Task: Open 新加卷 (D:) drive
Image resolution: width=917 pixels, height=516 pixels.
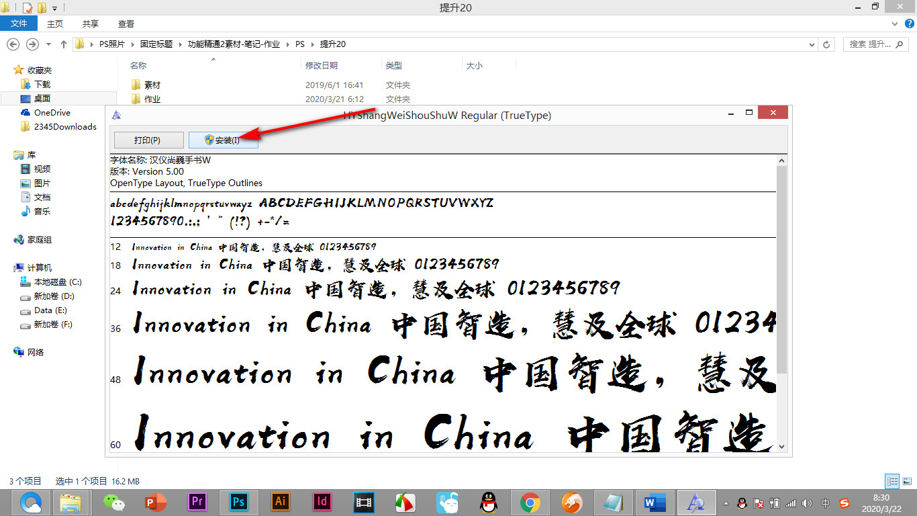Action: click(54, 296)
